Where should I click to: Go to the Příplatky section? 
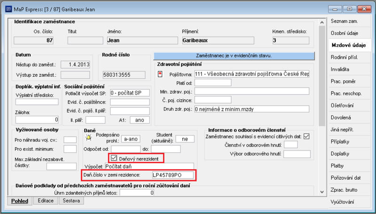pyautogui.click(x=350, y=142)
